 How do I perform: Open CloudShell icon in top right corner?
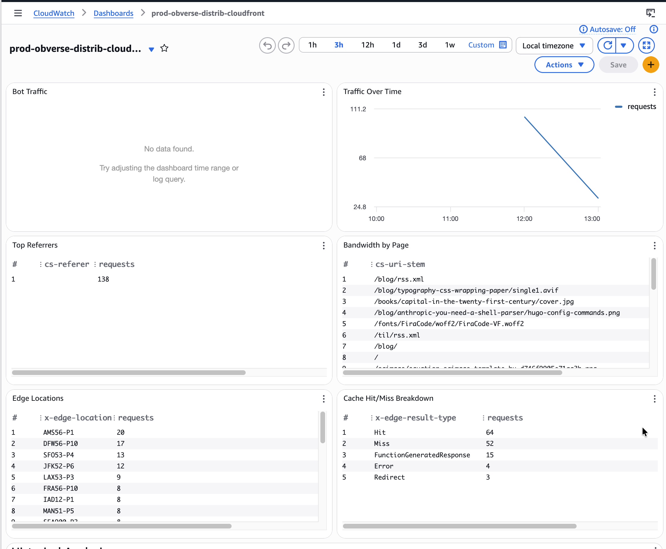click(x=650, y=13)
